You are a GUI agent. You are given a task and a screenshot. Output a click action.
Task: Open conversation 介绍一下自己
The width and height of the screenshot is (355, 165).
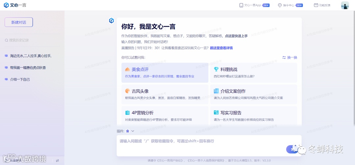click(x=20, y=79)
